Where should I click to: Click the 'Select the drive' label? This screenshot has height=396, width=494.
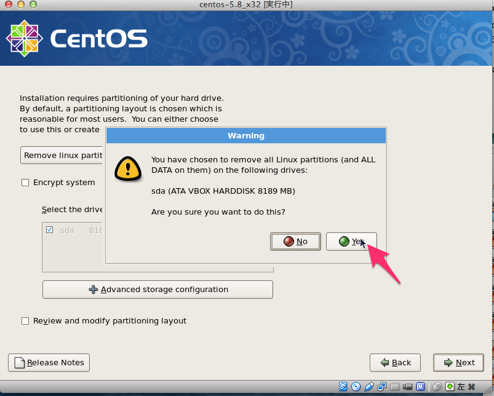coord(72,210)
